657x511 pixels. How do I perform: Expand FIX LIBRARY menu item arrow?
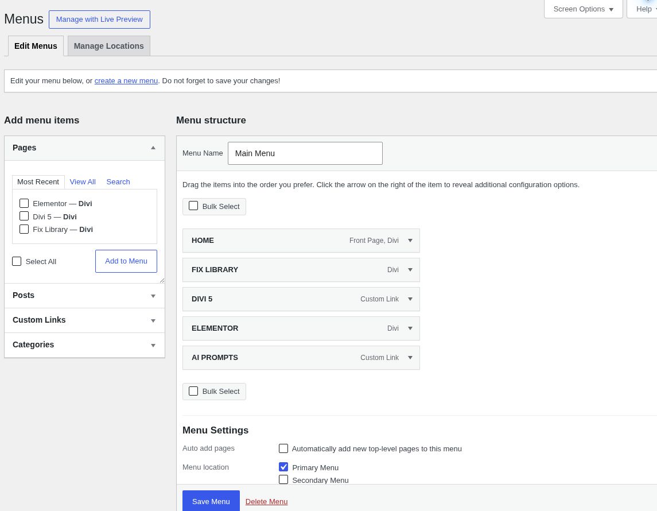click(410, 270)
